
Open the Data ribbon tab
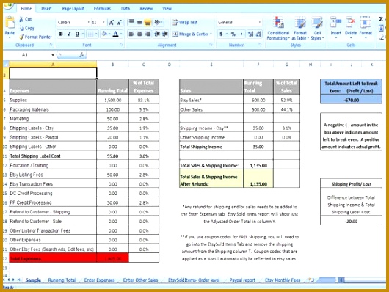(x=126, y=8)
